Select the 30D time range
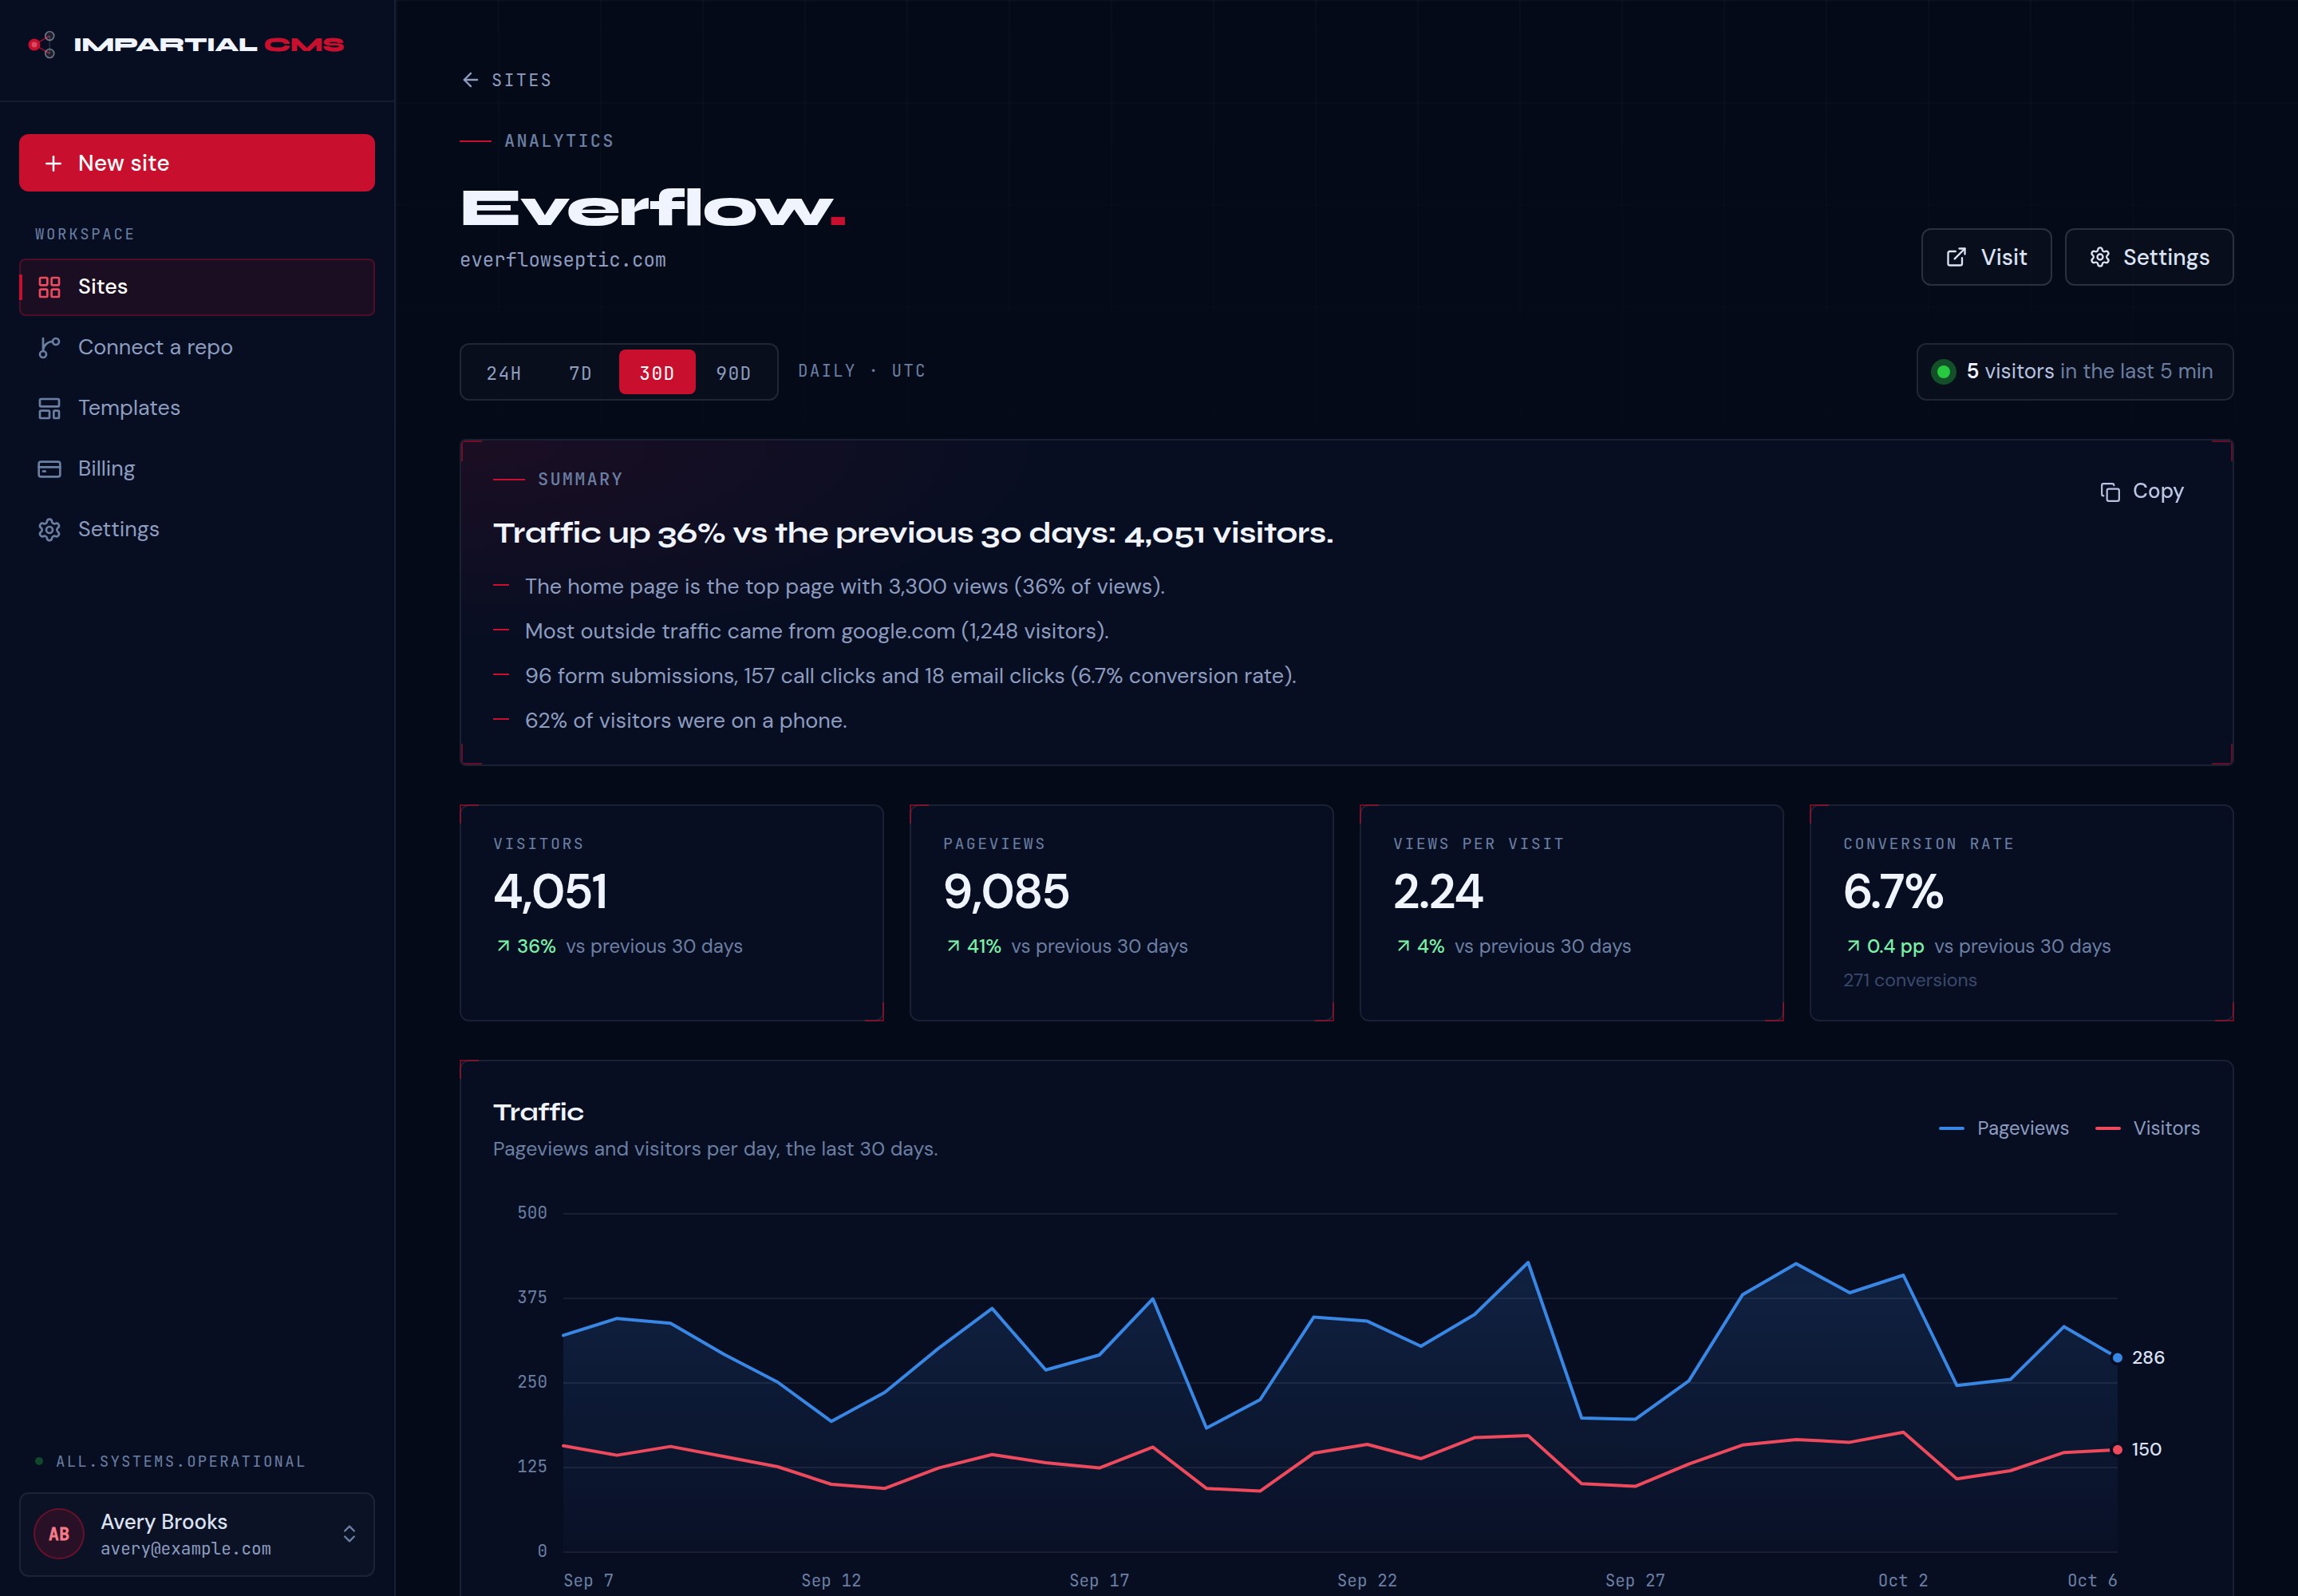 pos(657,373)
